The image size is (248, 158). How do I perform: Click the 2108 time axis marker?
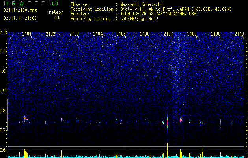click(x=192, y=34)
